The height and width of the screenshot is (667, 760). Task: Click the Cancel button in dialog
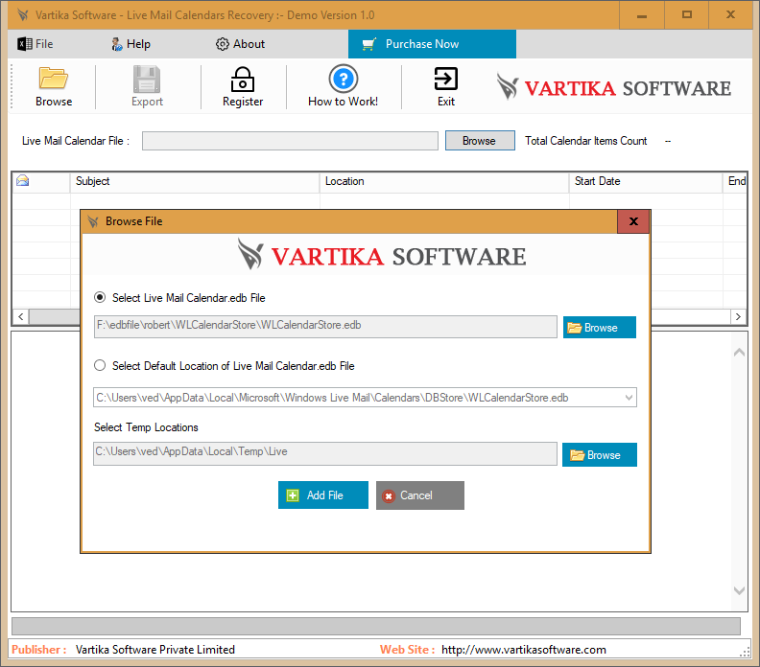click(419, 495)
